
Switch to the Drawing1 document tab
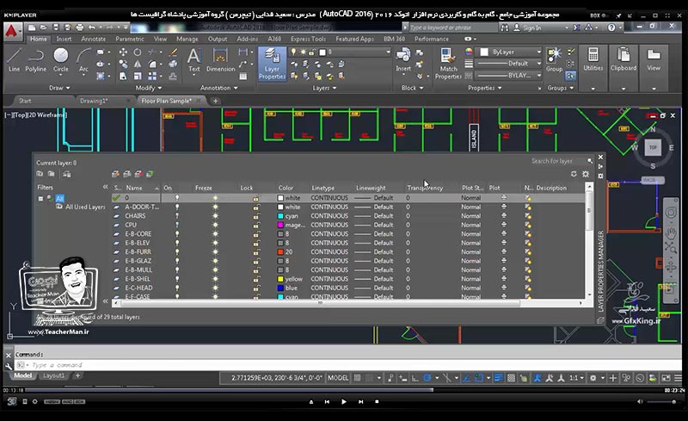click(94, 101)
